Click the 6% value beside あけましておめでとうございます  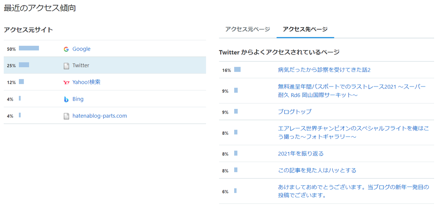pyautogui.click(x=225, y=191)
